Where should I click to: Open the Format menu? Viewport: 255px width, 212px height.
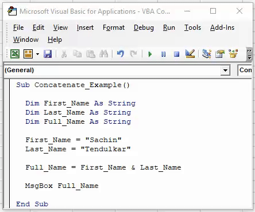tap(114, 28)
